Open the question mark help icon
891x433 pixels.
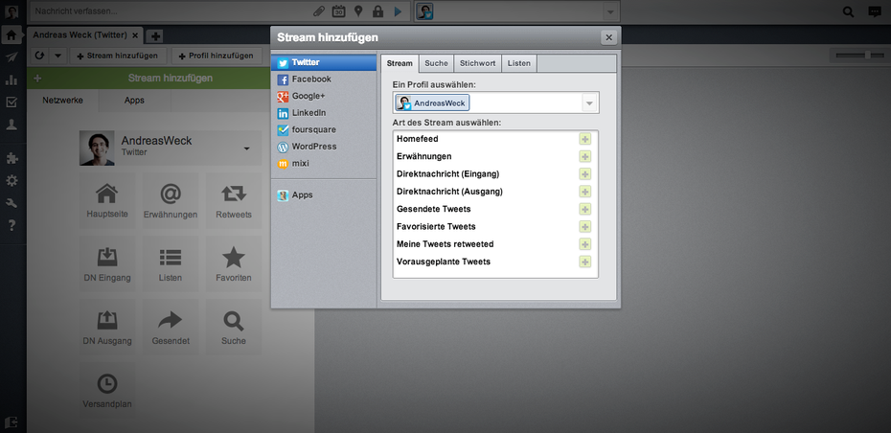(11, 225)
